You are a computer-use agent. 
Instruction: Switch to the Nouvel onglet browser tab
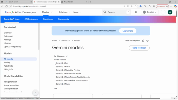pyautogui.click(x=74, y=2)
